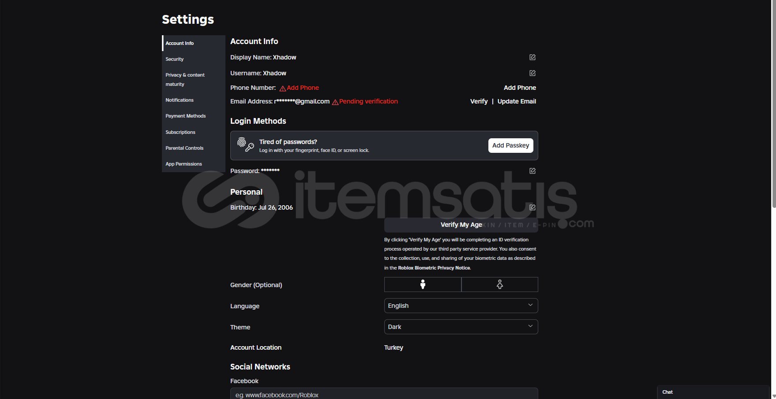Click the Verify My Age button
The image size is (776, 399).
point(461,225)
